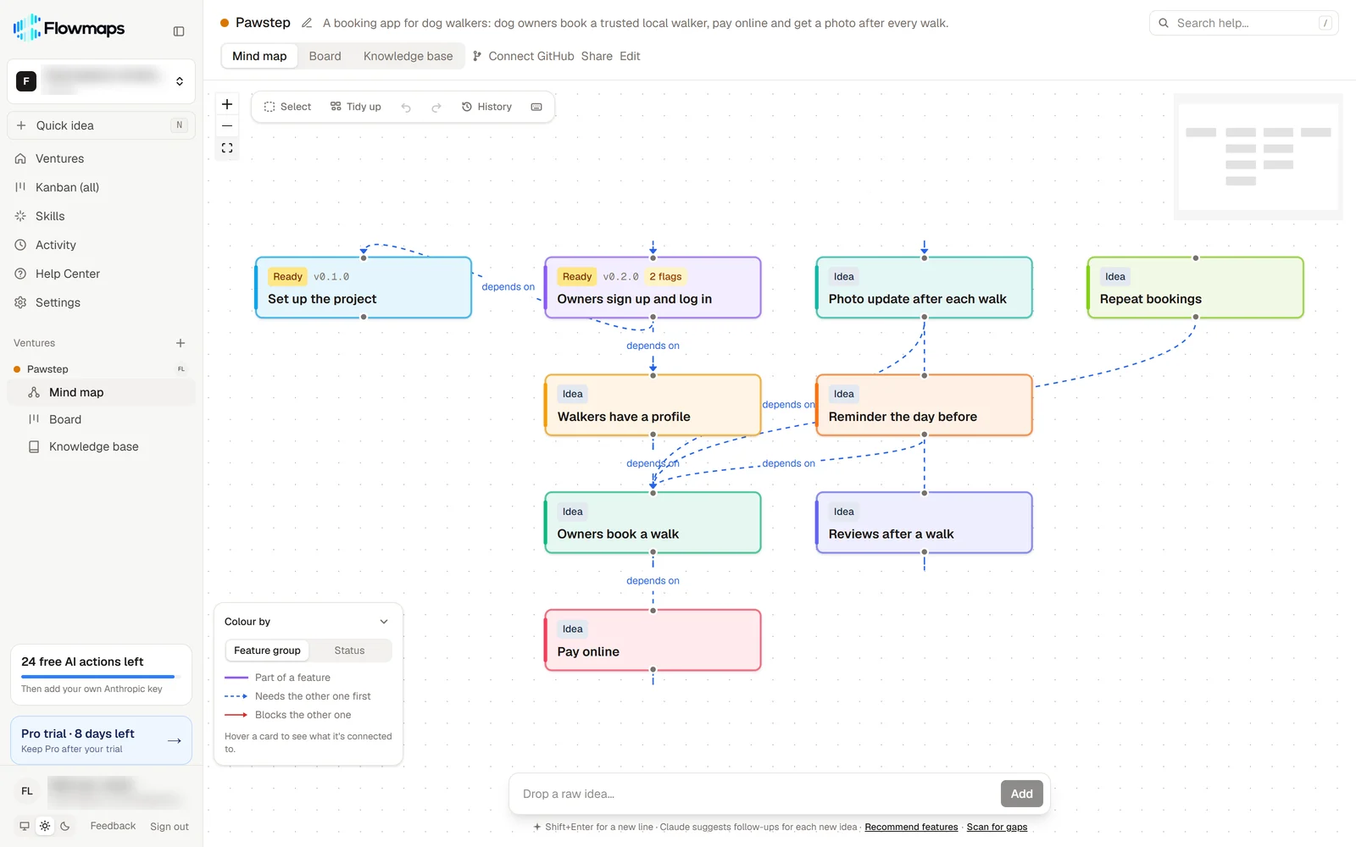
Task: Open Board under Pawstep in sidebar
Action: tap(101, 419)
